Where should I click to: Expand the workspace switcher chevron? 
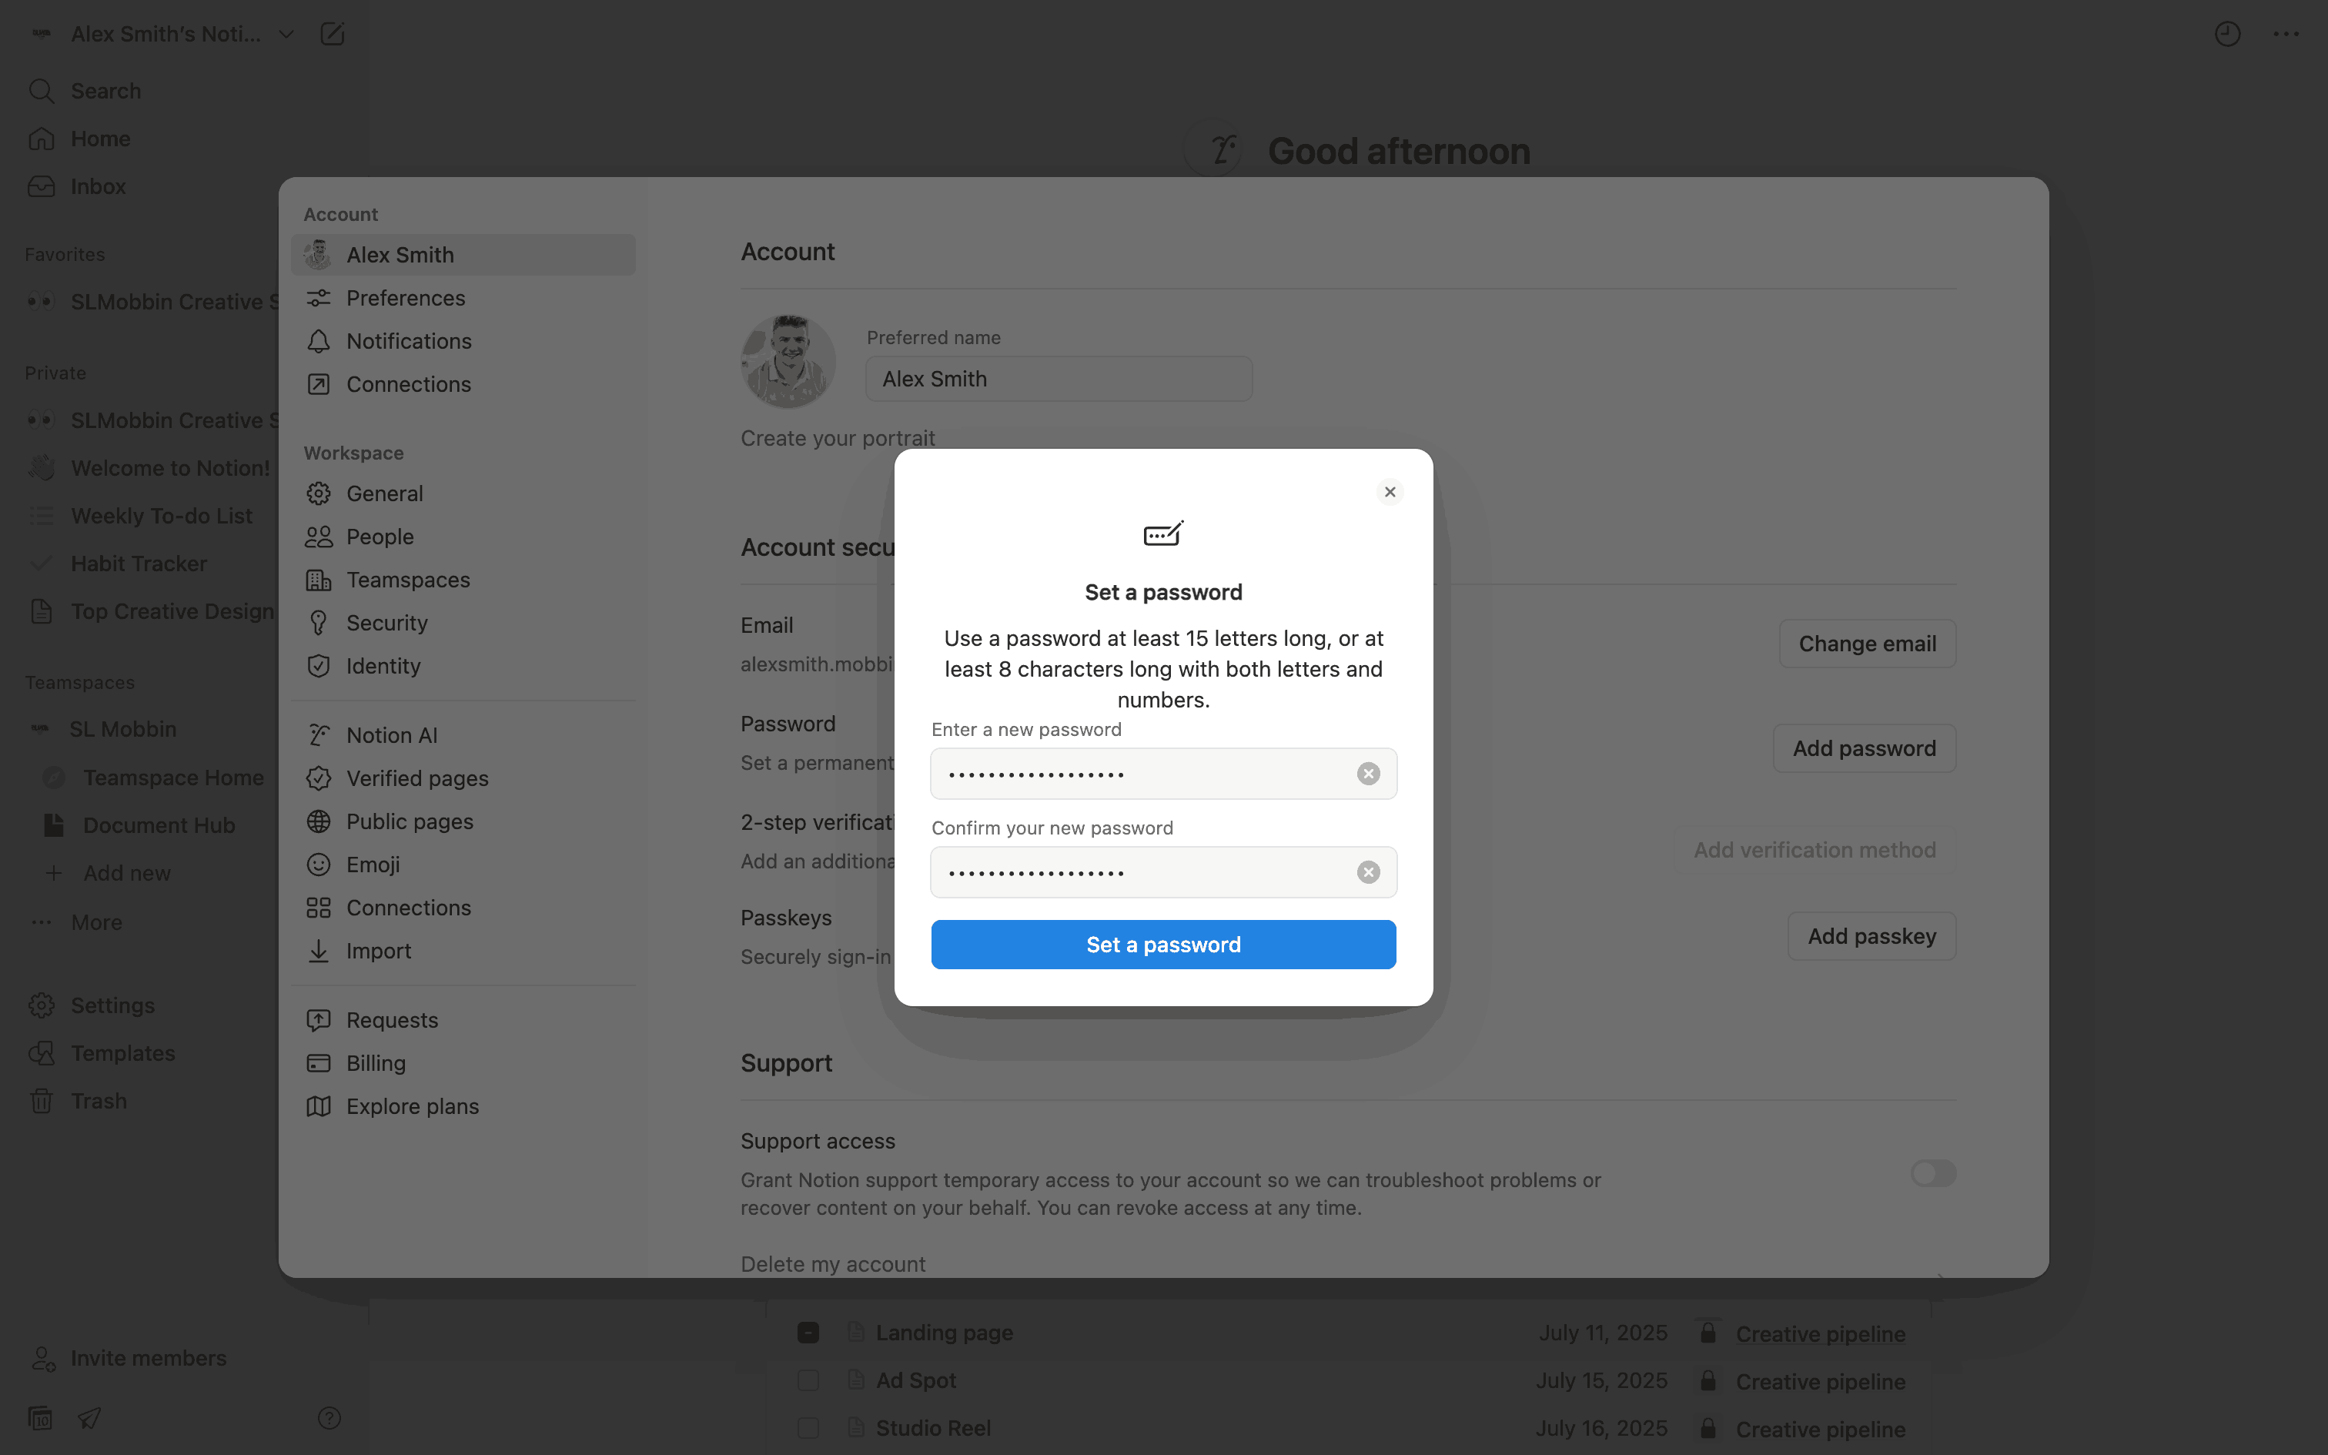click(x=286, y=34)
